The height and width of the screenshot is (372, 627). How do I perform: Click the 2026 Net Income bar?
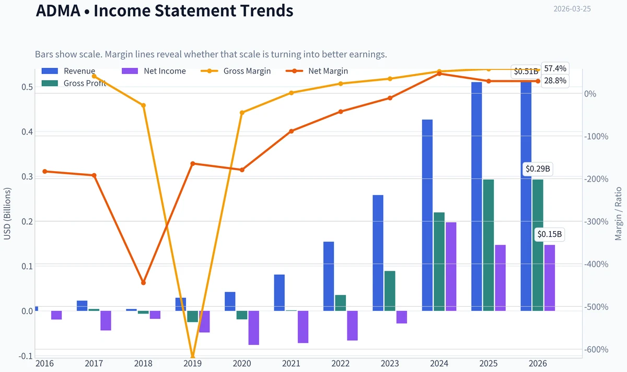tap(550, 278)
